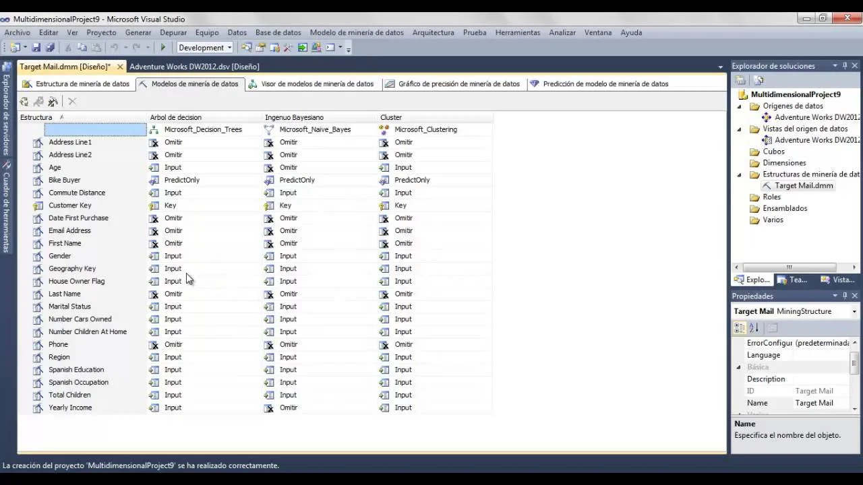The height and width of the screenshot is (485, 863).
Task: Collapse the Estructuras de minería de datos node
Action: (x=738, y=174)
